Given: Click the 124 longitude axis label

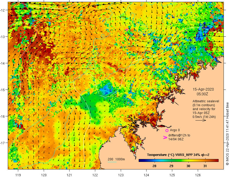Looking at the screenshot, I should tap(147, 175).
